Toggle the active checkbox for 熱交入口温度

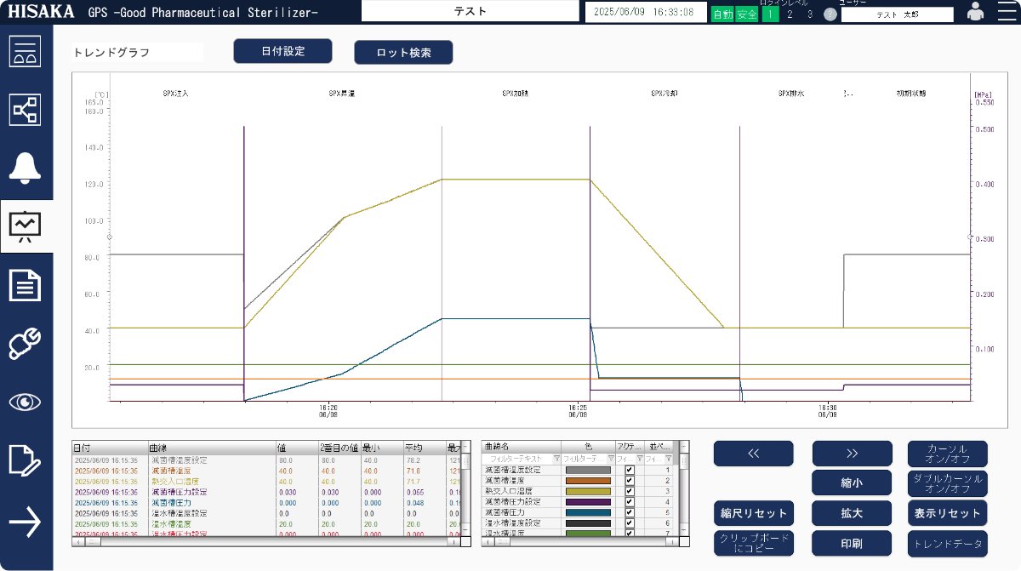tap(630, 491)
